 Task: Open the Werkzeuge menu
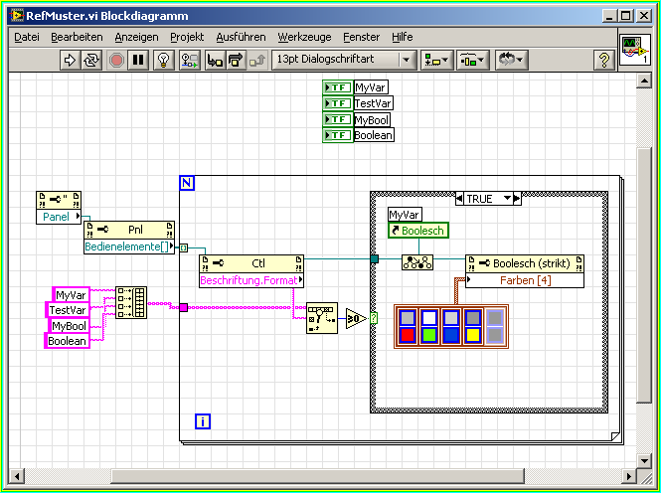point(304,37)
